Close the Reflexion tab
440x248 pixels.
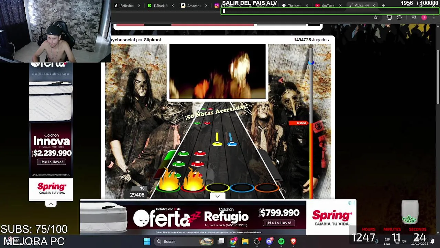pos(139,6)
